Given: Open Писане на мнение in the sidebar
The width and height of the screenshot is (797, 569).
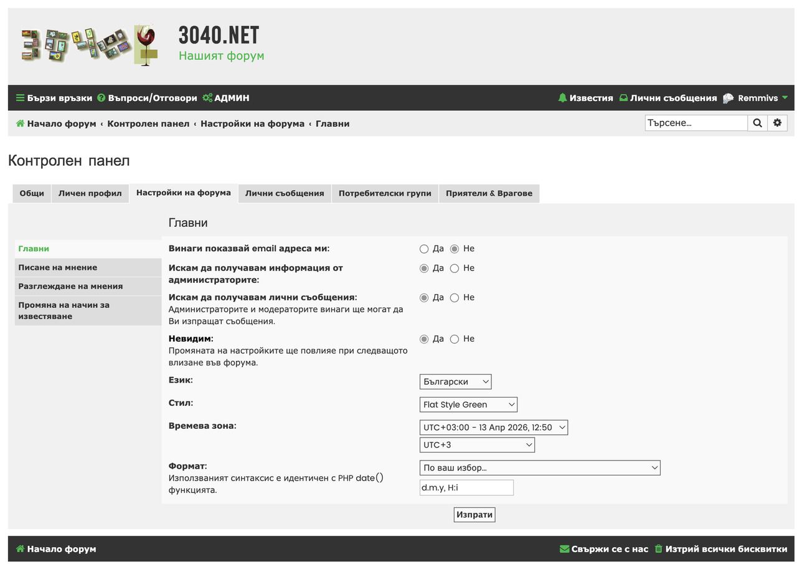Looking at the screenshot, I should click(x=88, y=267).
